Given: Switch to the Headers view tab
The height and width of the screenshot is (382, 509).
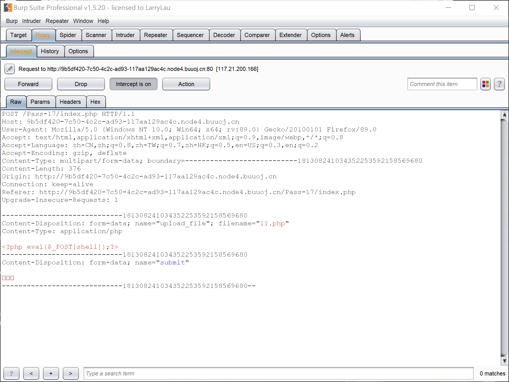Looking at the screenshot, I should [70, 102].
